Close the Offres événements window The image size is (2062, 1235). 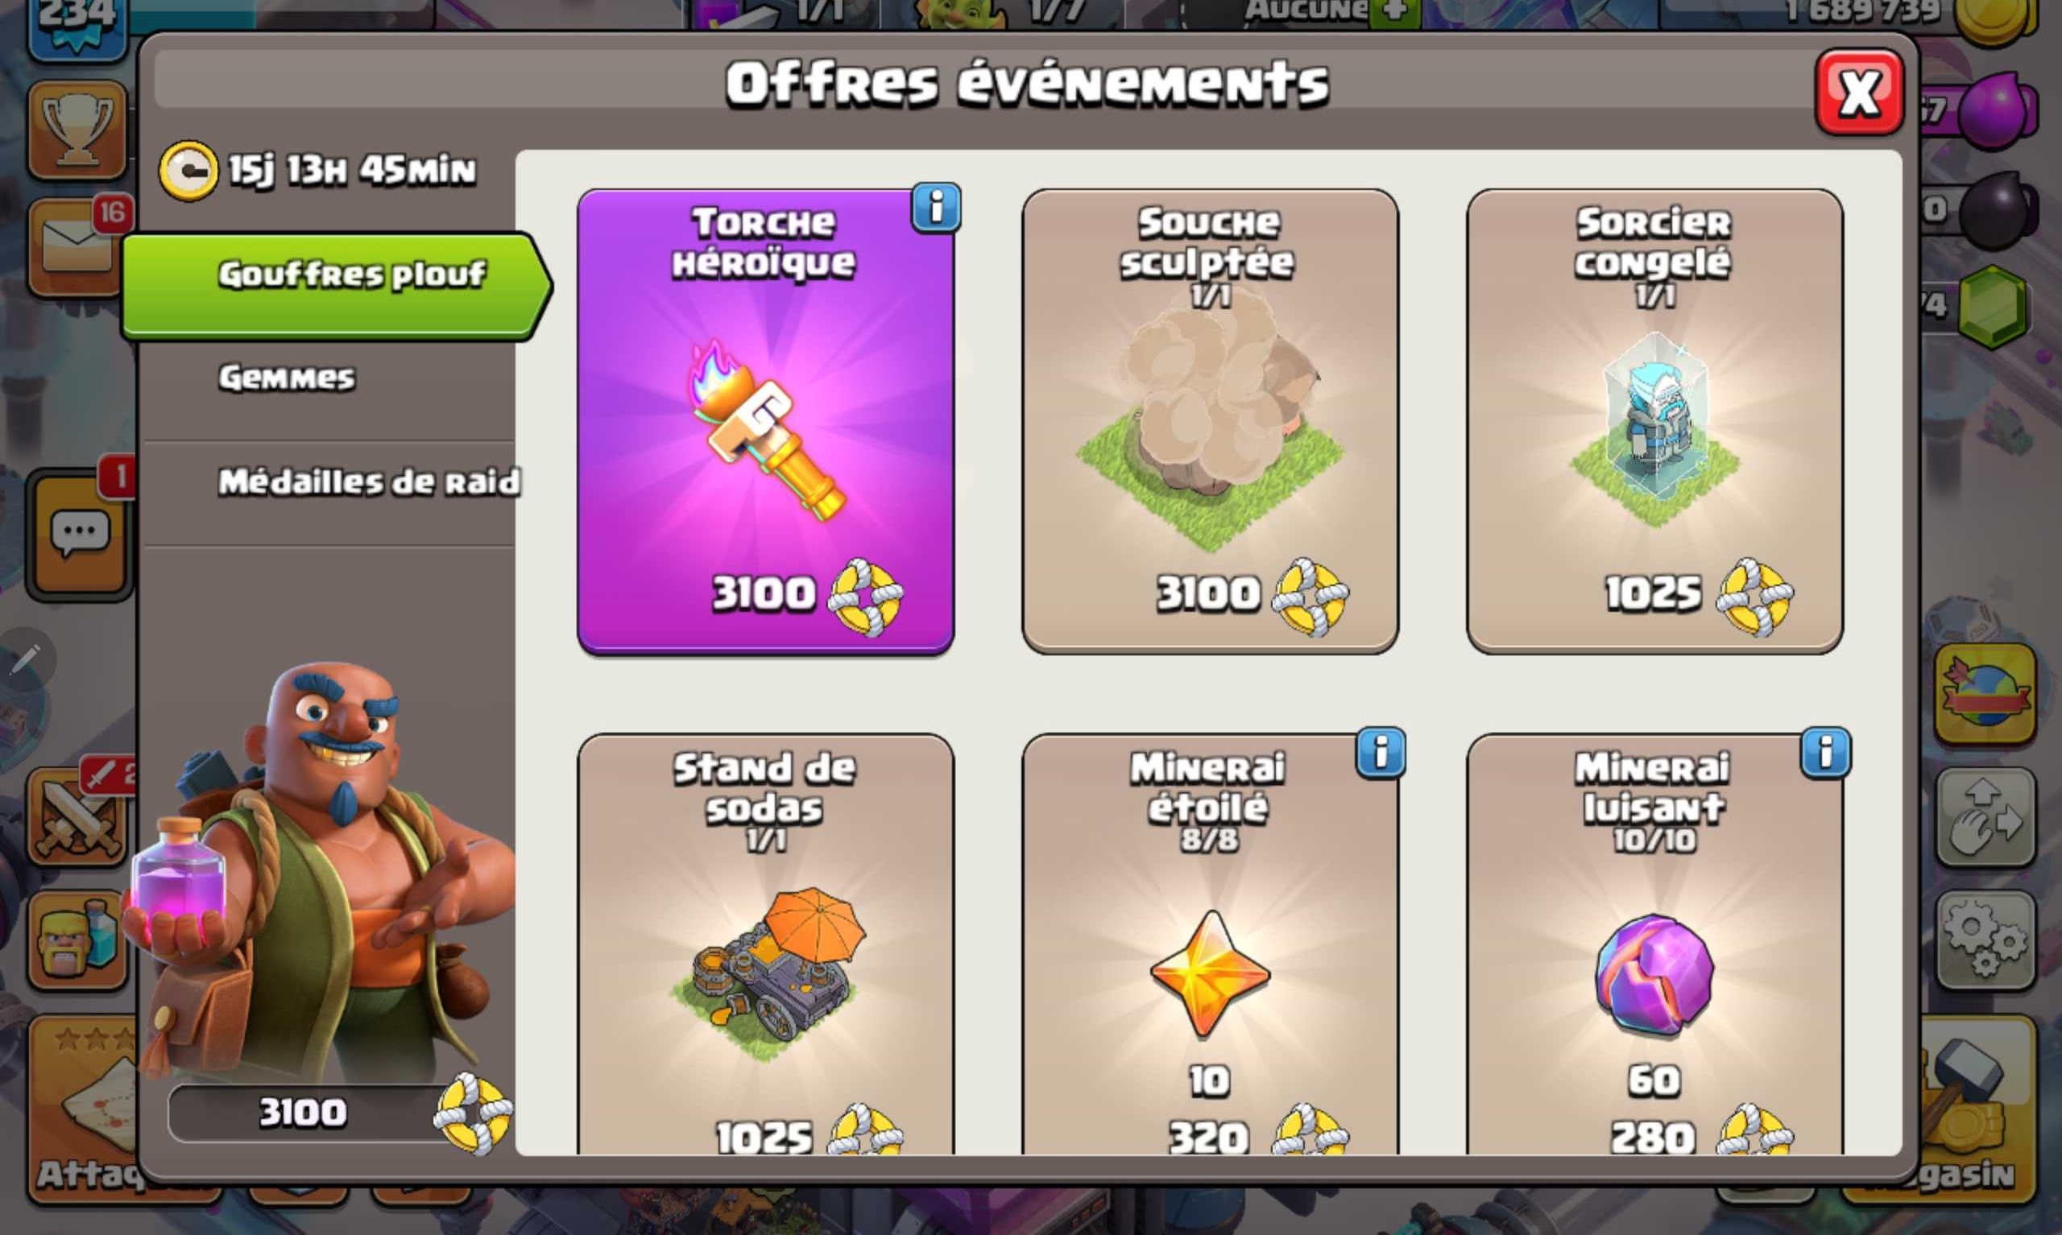tap(1859, 92)
